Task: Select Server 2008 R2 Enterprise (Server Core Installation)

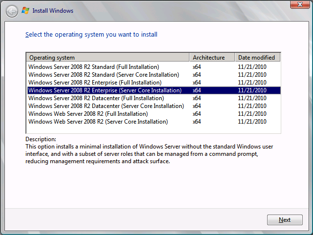Action: coord(105,90)
